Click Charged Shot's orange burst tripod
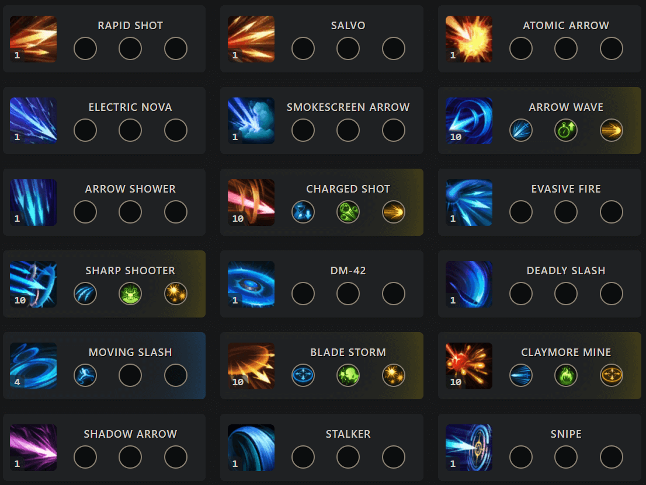 click(394, 212)
